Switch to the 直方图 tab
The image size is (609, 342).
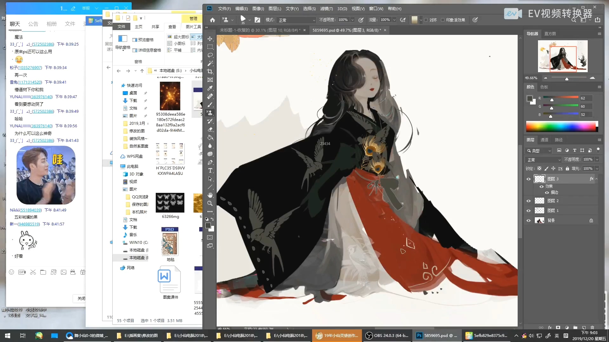(x=550, y=34)
